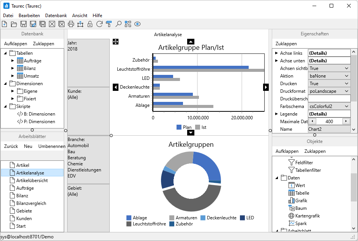Open search with the magnifier icon
This screenshot has height=241, width=358.
(118, 24)
